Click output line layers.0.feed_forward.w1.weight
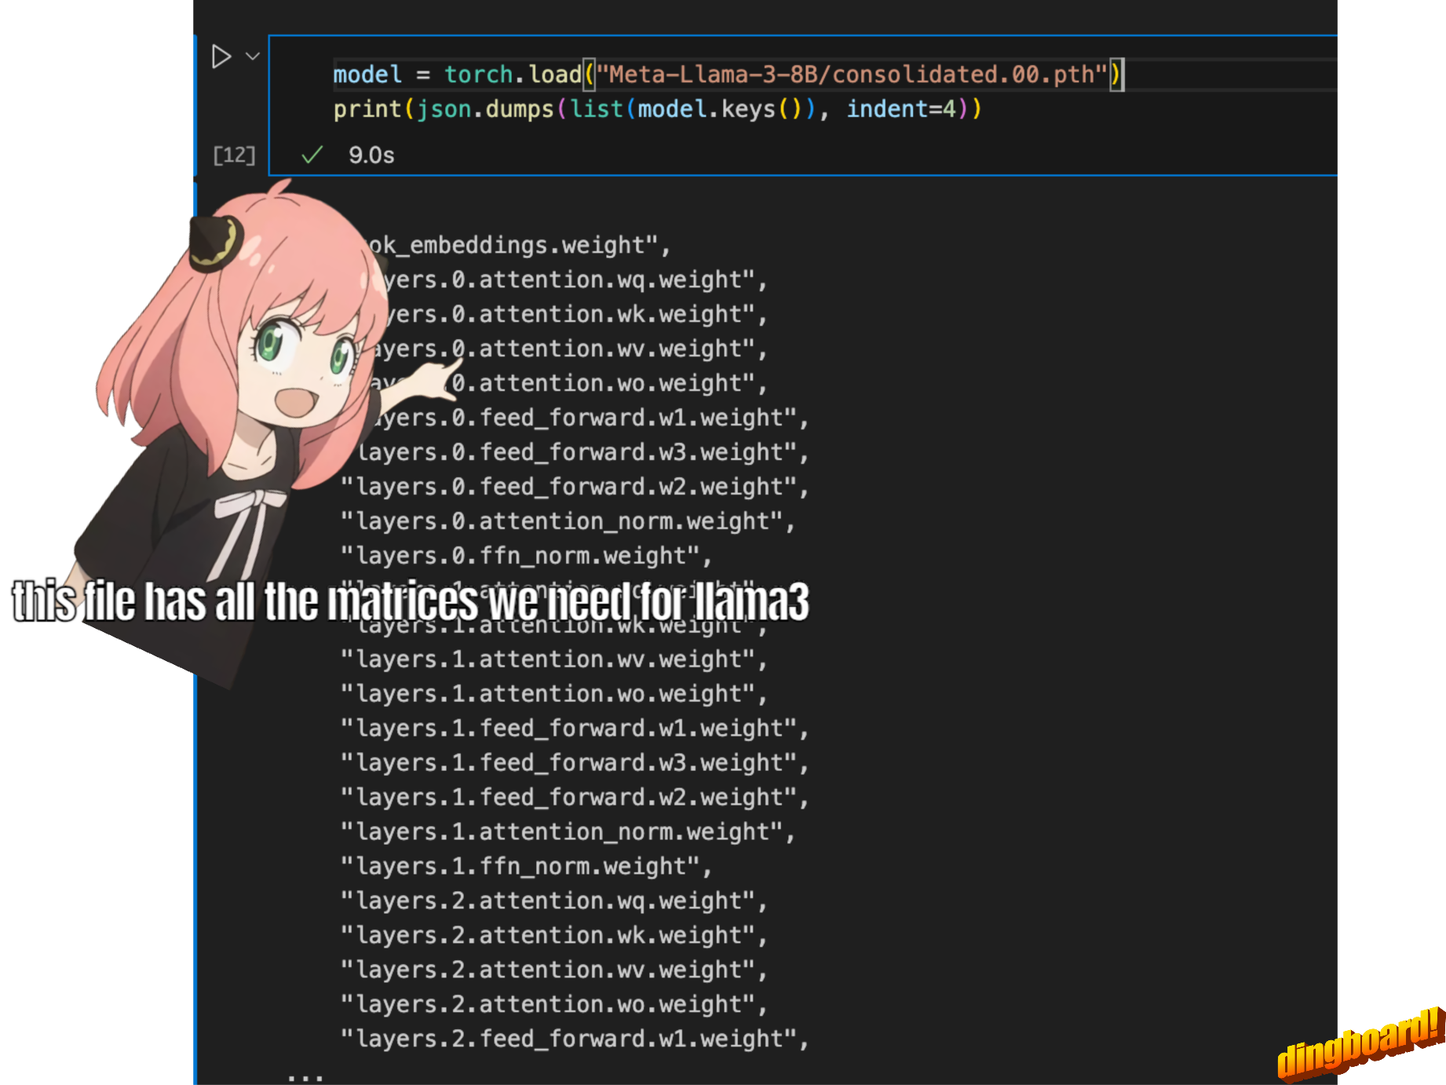The height and width of the screenshot is (1085, 1446). pos(590,418)
